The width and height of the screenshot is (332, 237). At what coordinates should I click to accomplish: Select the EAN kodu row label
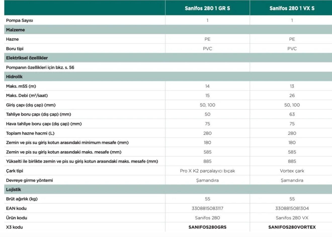[x=16, y=208]
